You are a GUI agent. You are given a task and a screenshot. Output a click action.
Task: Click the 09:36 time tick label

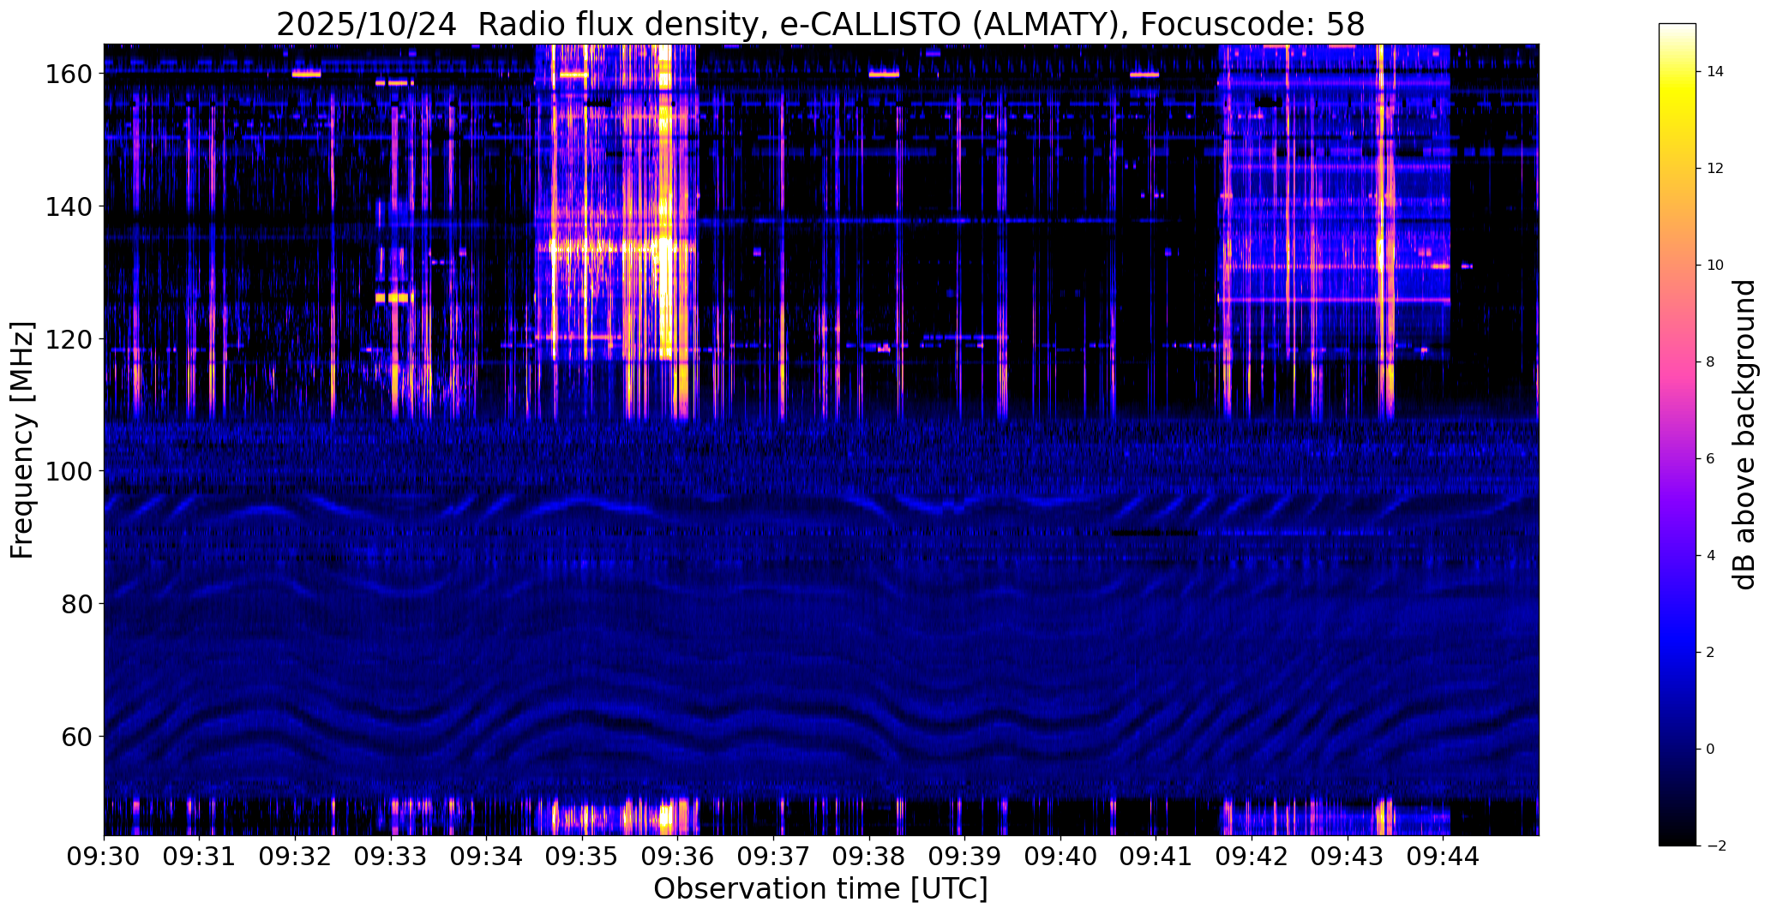pos(678,857)
